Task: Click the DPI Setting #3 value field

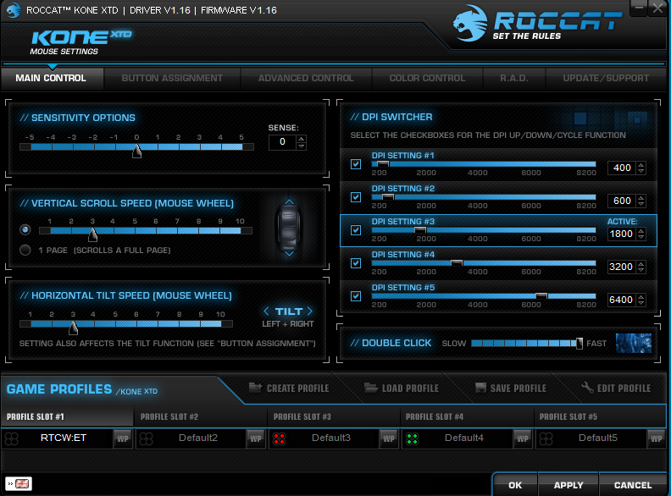Action: pyautogui.click(x=621, y=234)
